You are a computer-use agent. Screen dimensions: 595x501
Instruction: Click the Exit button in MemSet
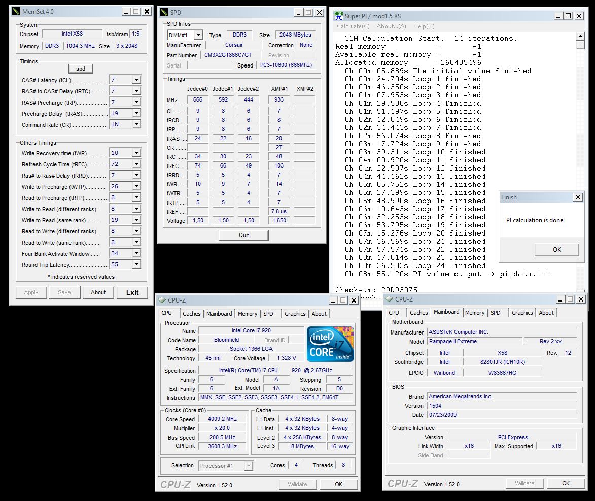(132, 292)
